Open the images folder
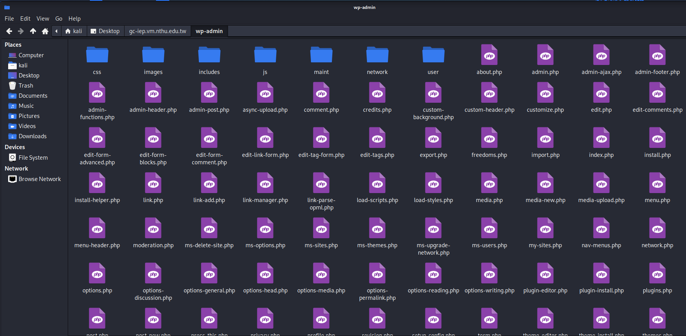 point(153,55)
